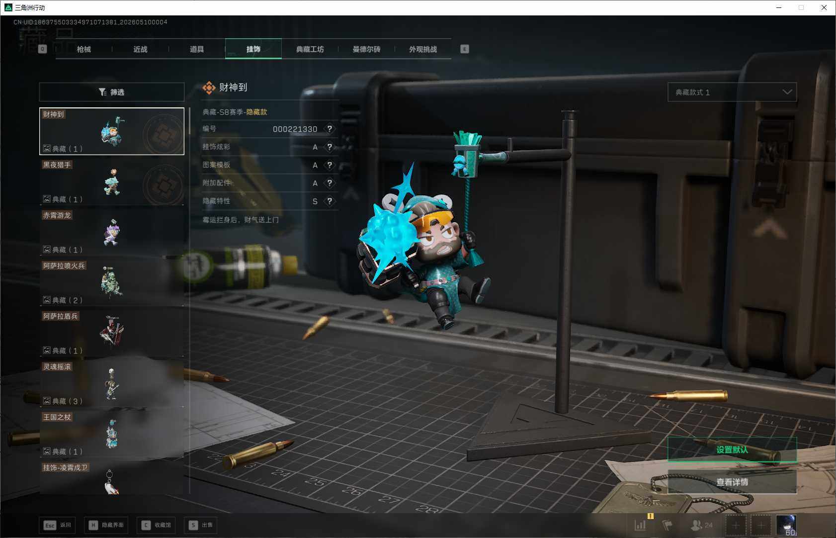Image resolution: width=836 pixels, height=538 pixels.
Task: Click the collection icon on 阿萨拉喷火兵 典藏(2)
Action: coord(47,300)
